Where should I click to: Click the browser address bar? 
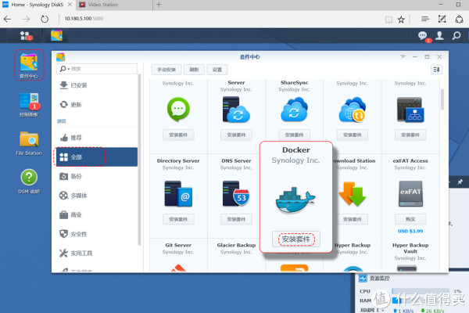(x=221, y=19)
